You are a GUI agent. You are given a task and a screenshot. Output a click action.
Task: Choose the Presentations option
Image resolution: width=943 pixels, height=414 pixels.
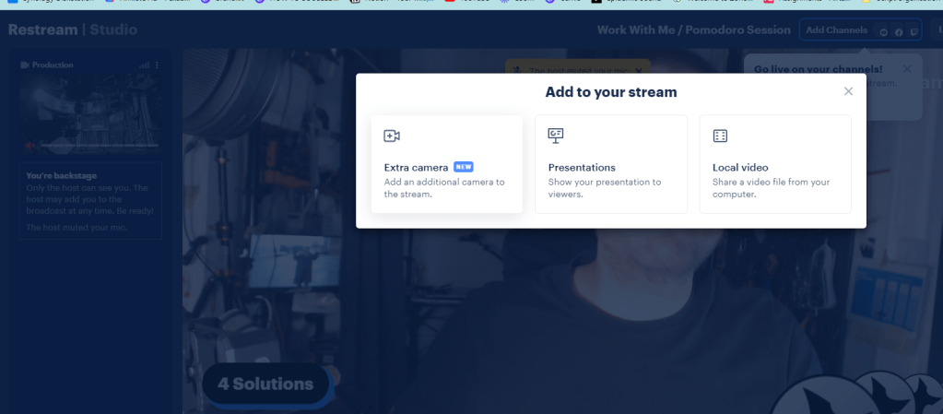(611, 164)
